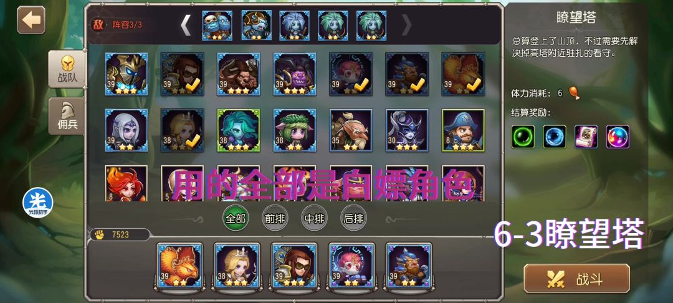Viewport: 673px width, 303px height.
Task: Show previous enemy lineup with left chevron
Action: coord(186,26)
